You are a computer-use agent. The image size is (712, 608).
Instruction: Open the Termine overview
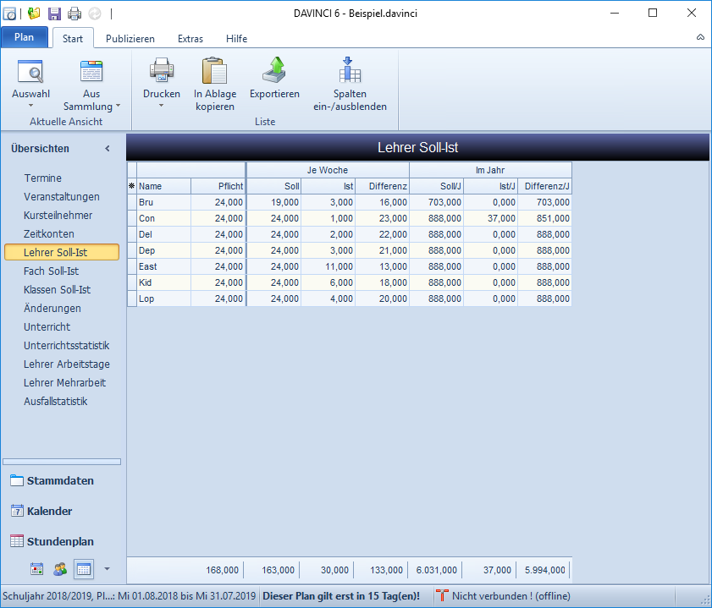point(42,178)
